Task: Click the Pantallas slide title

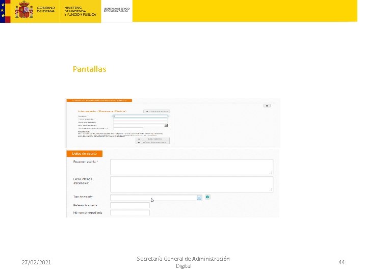Action: tap(89, 69)
